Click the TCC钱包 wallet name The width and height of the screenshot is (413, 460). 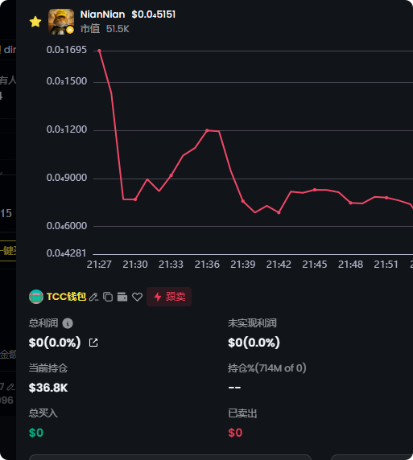tap(66, 297)
